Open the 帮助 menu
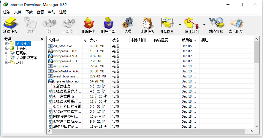 coord(51,12)
